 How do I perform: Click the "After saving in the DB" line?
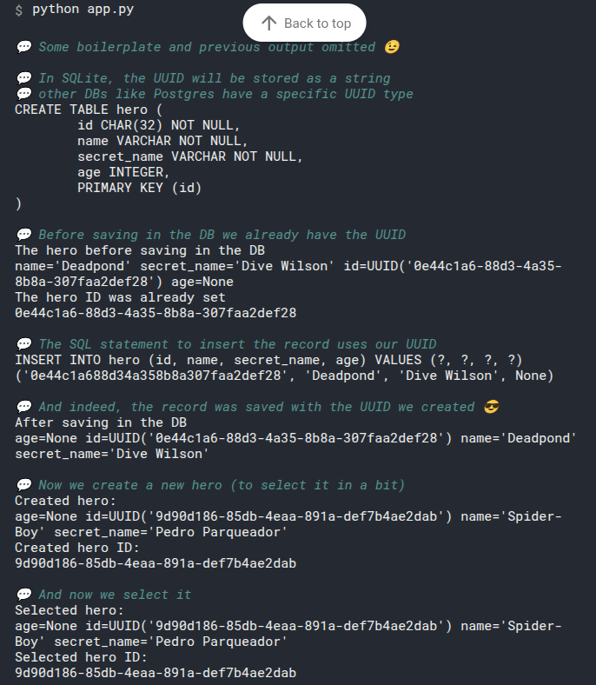coord(101,422)
